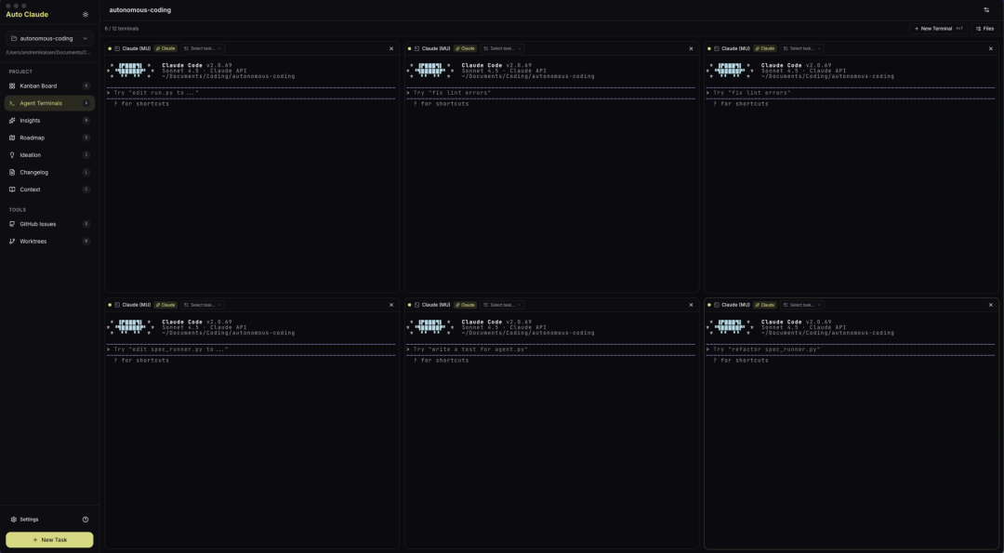The width and height of the screenshot is (1004, 553).
Task: Click the adjustments icon beside Auto Claude title
Action: [86, 14]
